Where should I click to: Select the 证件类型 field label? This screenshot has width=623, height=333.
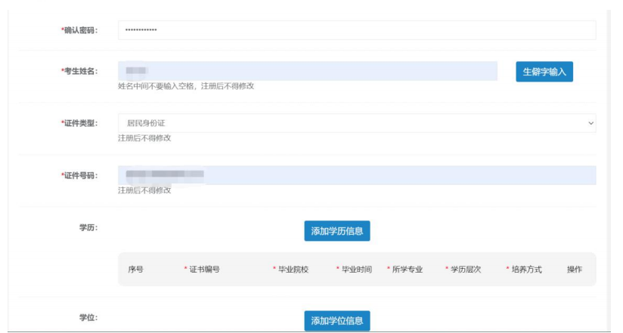(79, 123)
